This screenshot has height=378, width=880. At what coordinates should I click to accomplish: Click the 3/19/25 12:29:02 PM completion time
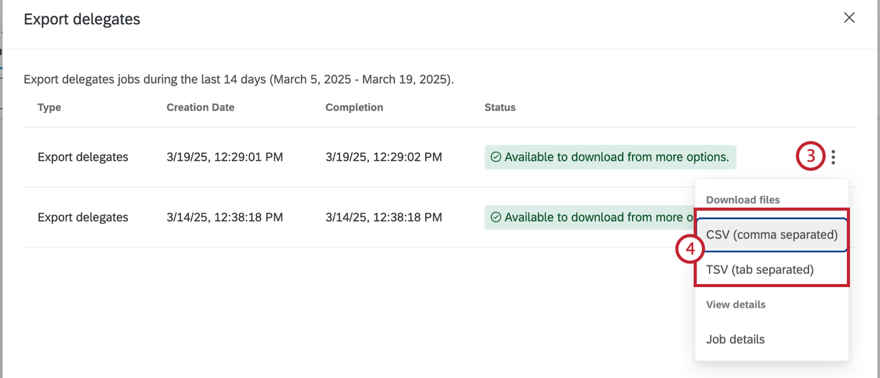[384, 157]
